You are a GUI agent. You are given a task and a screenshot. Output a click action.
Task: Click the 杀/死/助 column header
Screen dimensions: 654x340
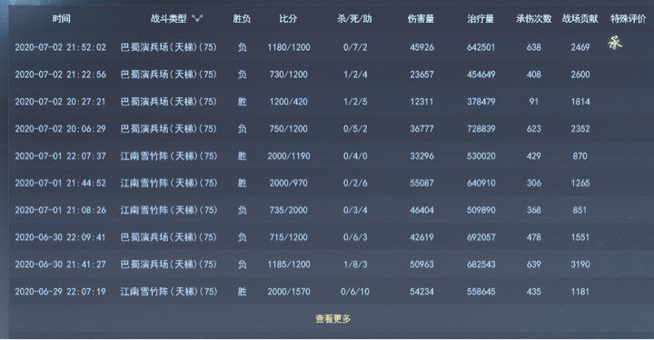point(354,18)
